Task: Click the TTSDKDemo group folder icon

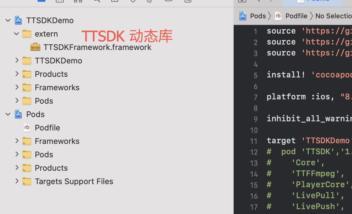Action: pyautogui.click(x=27, y=61)
